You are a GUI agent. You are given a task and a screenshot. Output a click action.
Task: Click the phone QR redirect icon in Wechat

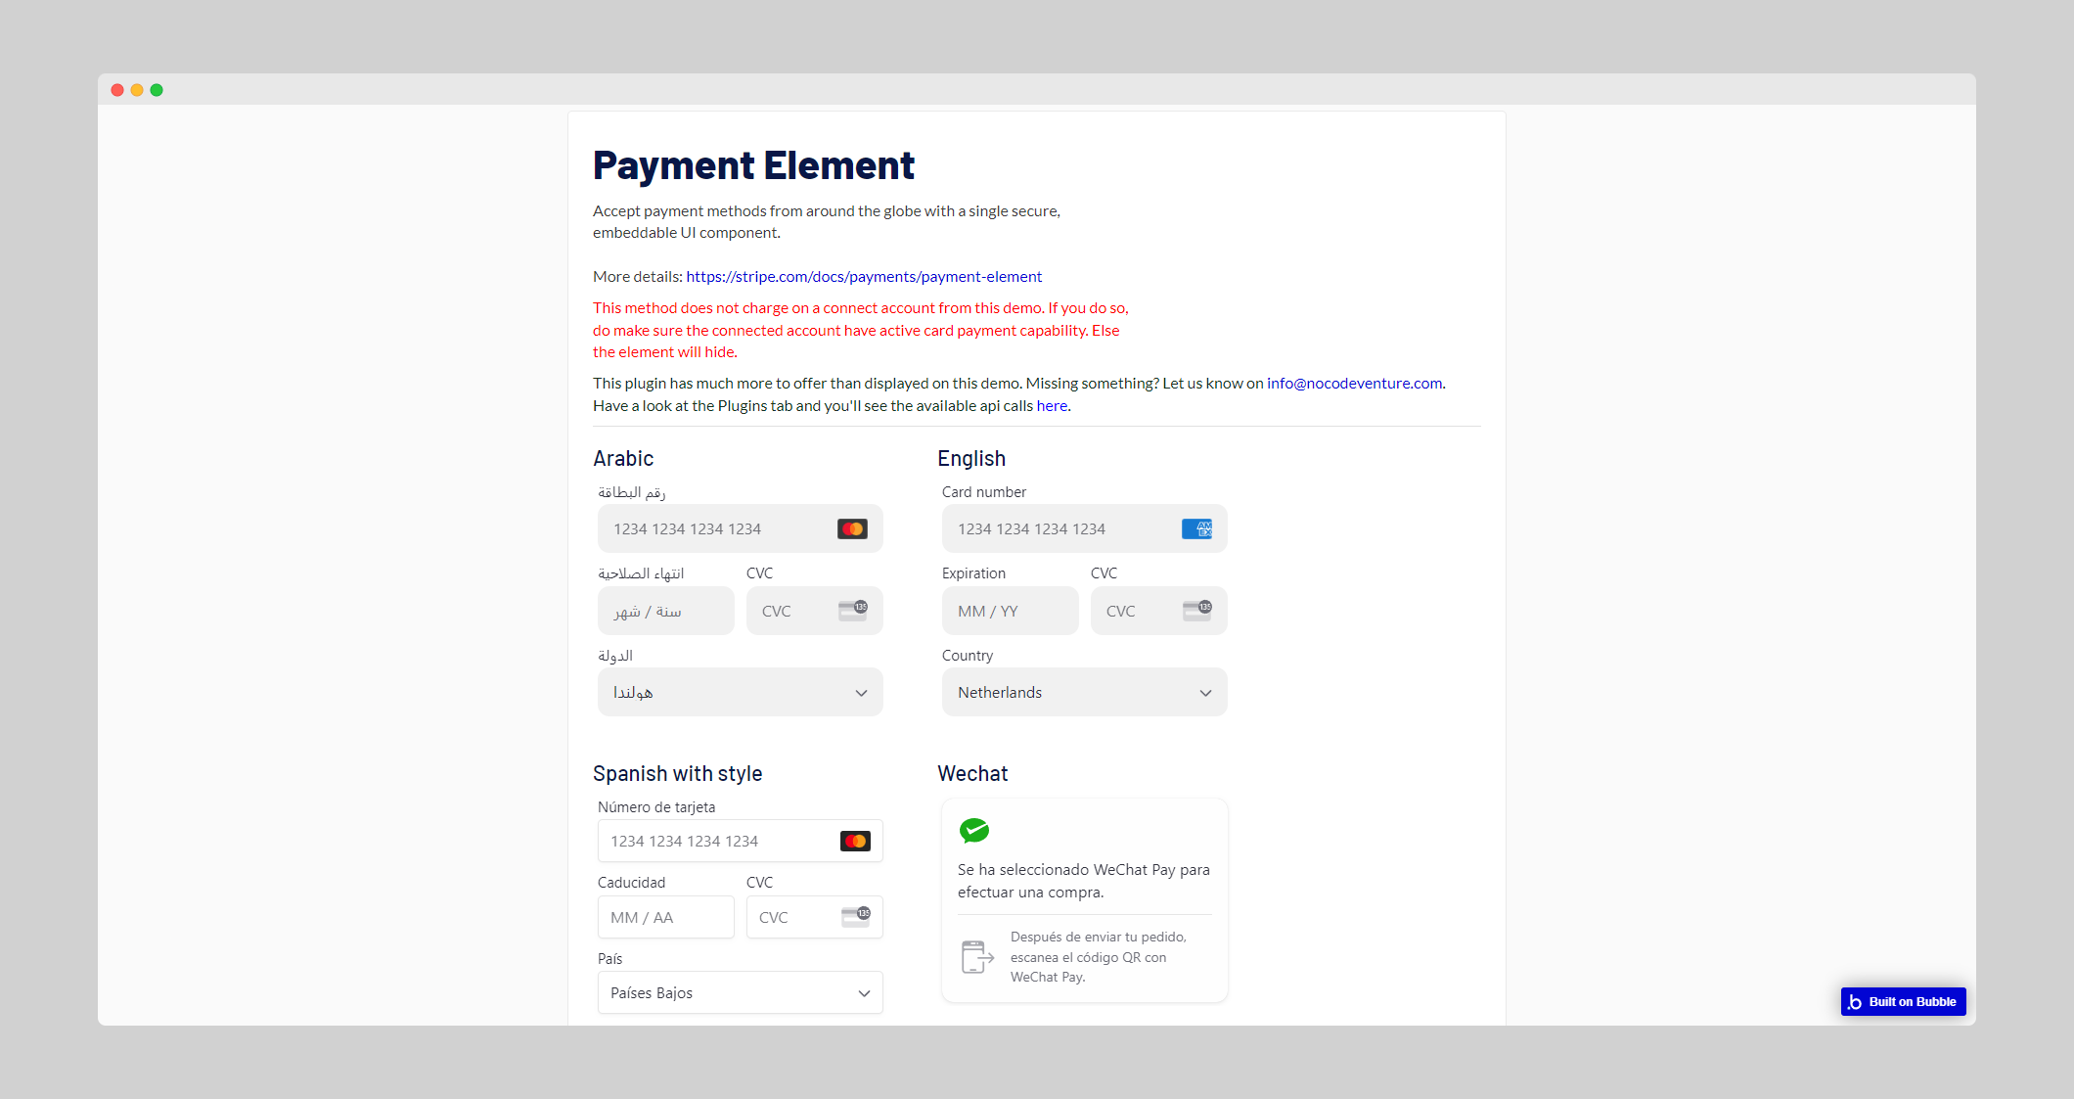(x=977, y=957)
